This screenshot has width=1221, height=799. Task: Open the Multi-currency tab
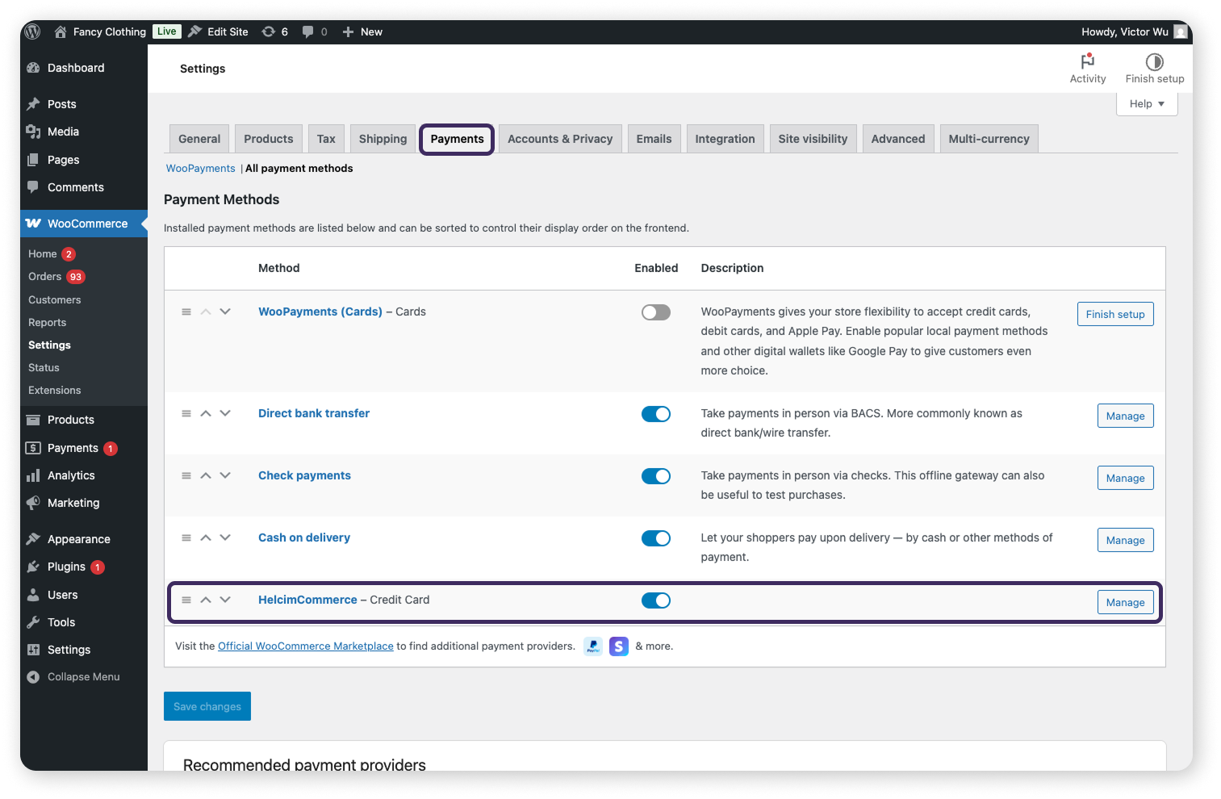(989, 139)
